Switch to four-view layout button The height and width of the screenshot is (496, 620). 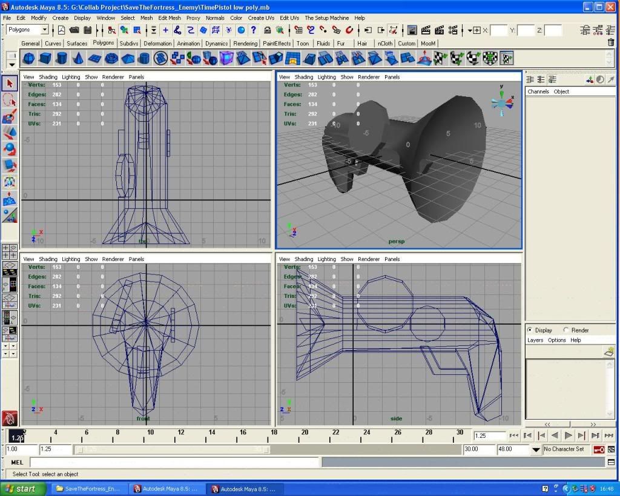tap(10, 252)
